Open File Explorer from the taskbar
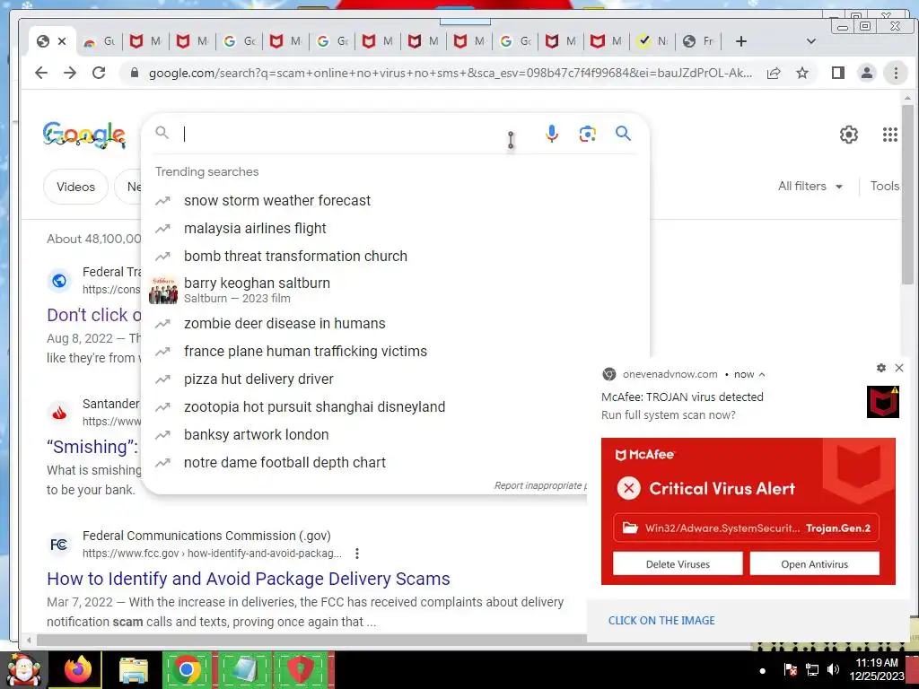The image size is (919, 689). pos(134,670)
